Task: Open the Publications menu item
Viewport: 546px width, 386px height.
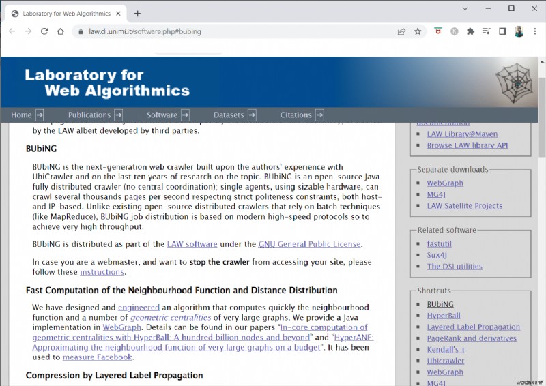Action: tap(89, 115)
